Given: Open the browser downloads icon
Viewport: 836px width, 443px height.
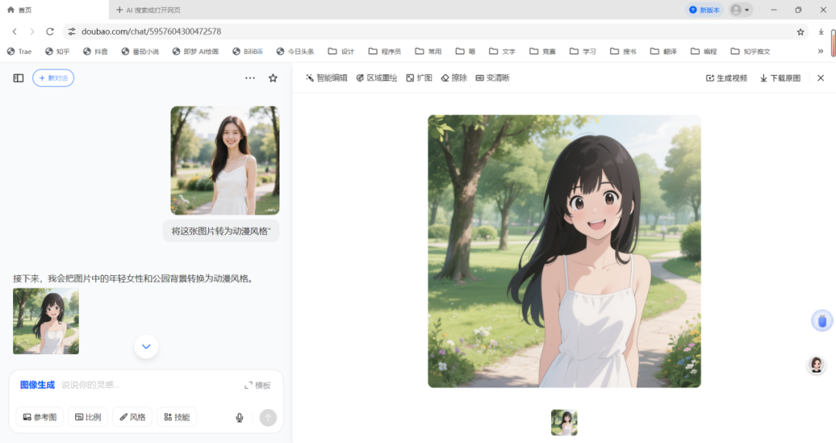Looking at the screenshot, I should click(821, 32).
